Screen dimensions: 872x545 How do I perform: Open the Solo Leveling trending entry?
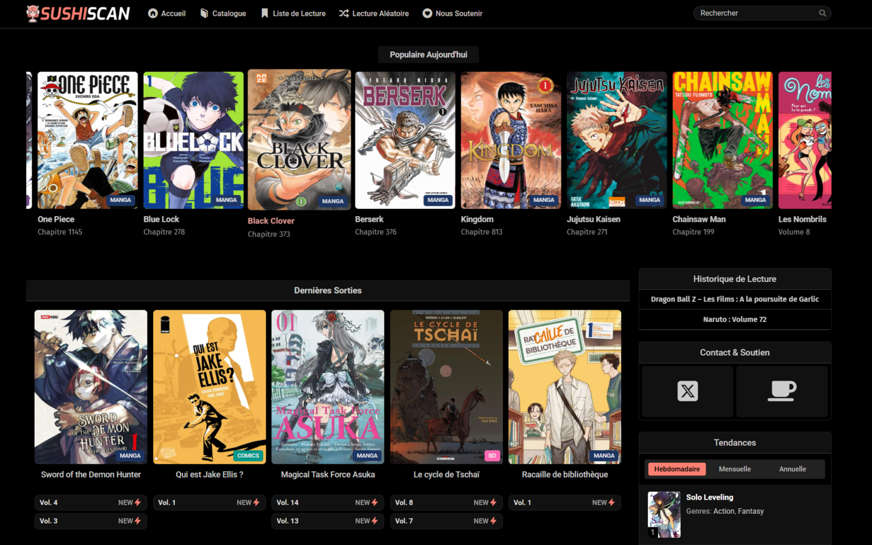[710, 497]
